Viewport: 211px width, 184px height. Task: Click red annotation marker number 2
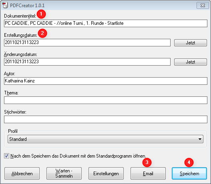click(x=42, y=33)
